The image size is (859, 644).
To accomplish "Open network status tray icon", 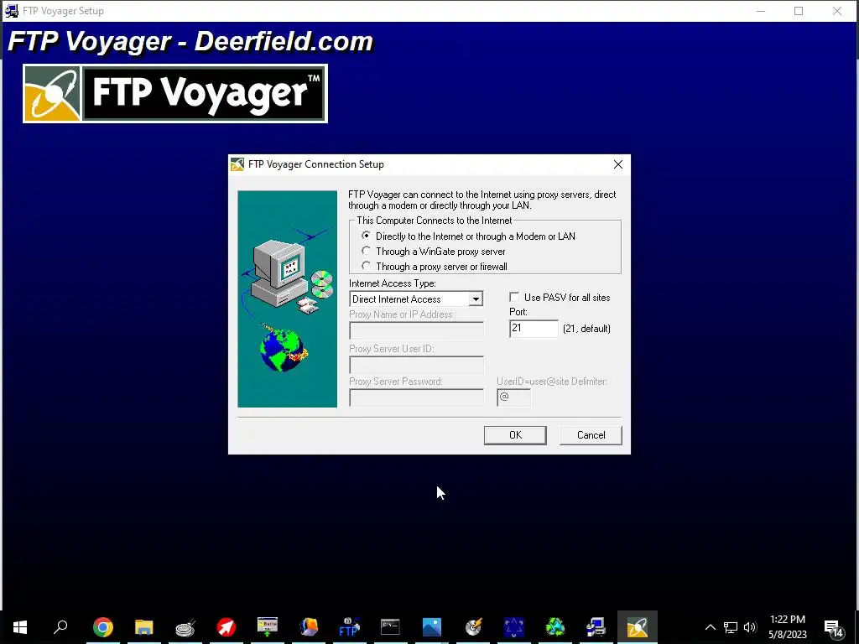I will coord(731,627).
